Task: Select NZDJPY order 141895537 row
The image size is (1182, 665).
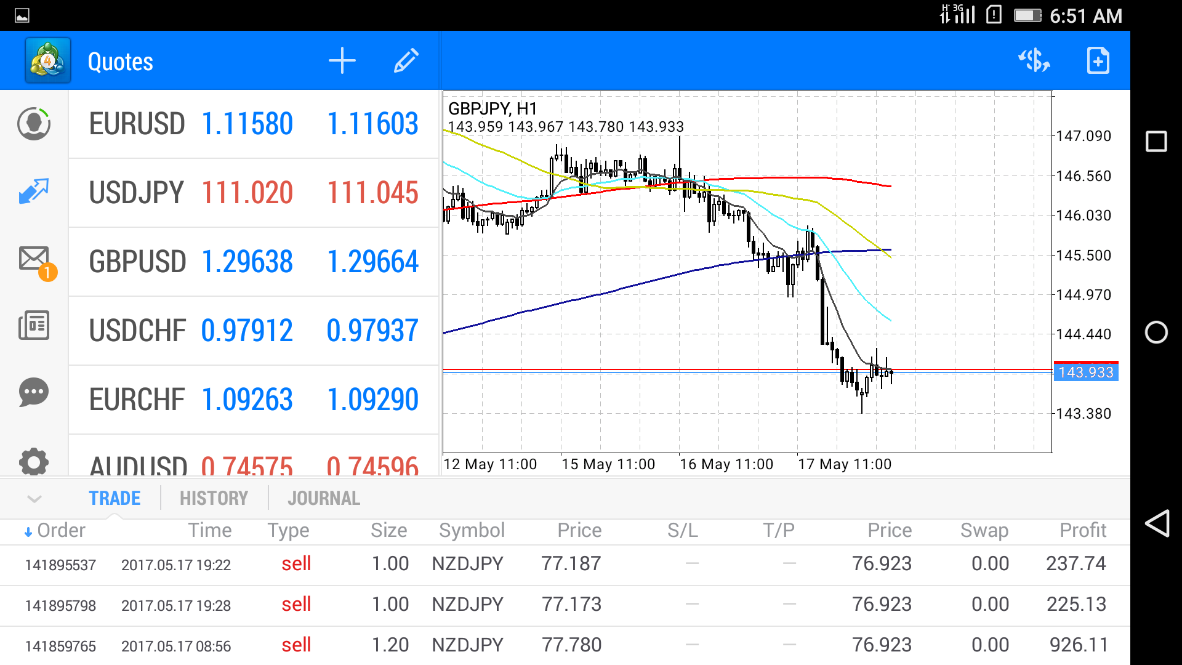Action: point(565,564)
